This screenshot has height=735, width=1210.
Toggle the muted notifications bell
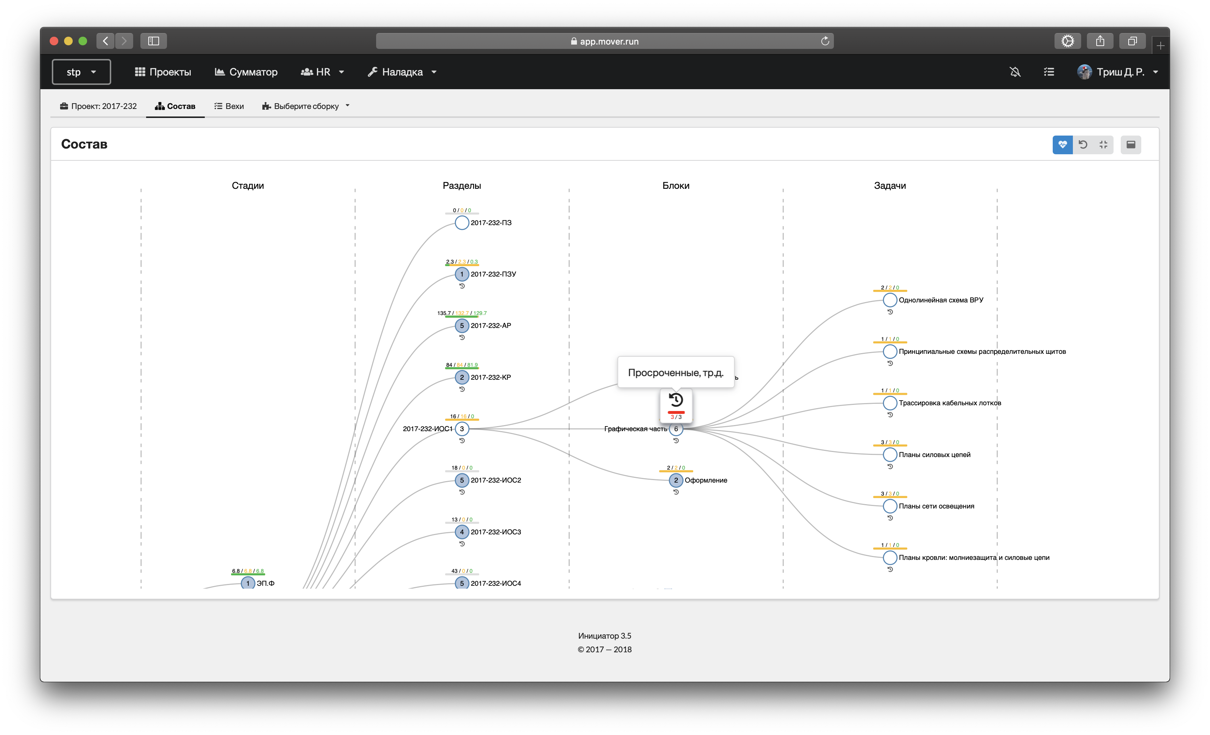(1015, 72)
